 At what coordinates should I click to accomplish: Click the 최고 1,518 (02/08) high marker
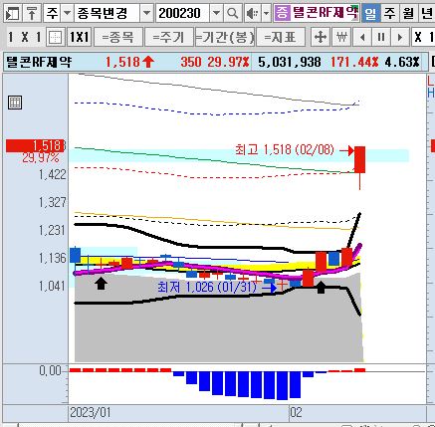(285, 150)
